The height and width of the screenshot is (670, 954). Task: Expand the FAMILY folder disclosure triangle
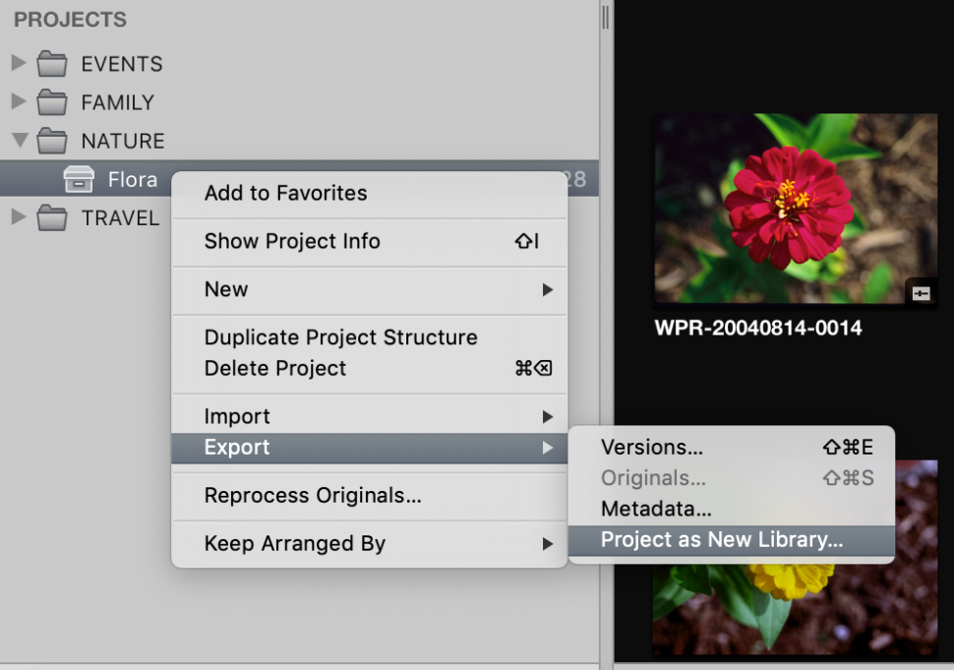[18, 103]
